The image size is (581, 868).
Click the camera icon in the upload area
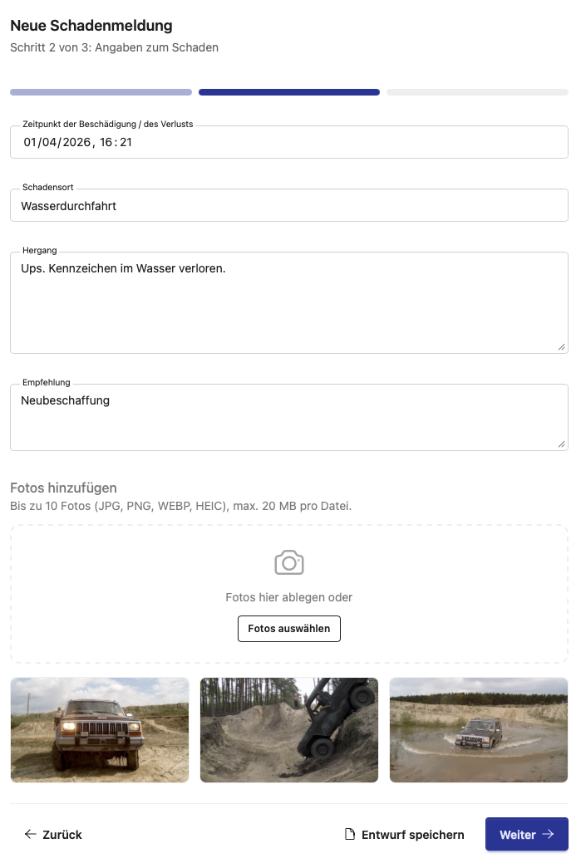[289, 562]
